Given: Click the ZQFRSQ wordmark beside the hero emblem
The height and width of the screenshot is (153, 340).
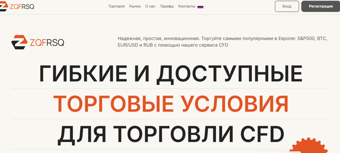Looking at the screenshot, I should click(47, 42).
